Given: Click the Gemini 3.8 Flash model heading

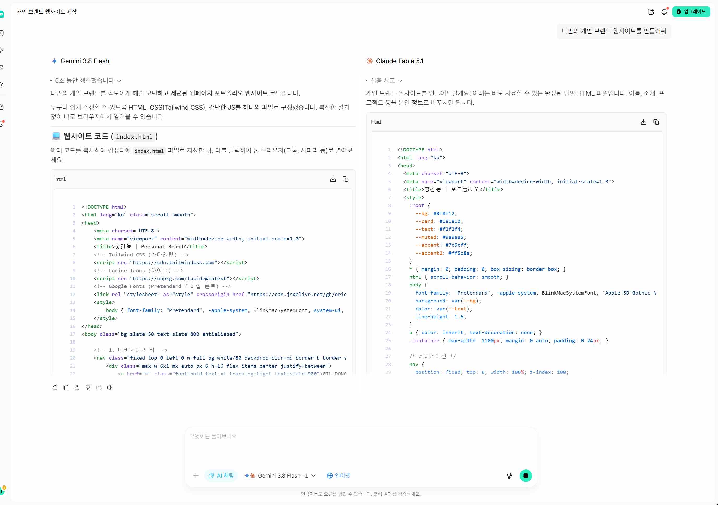Looking at the screenshot, I should (85, 61).
